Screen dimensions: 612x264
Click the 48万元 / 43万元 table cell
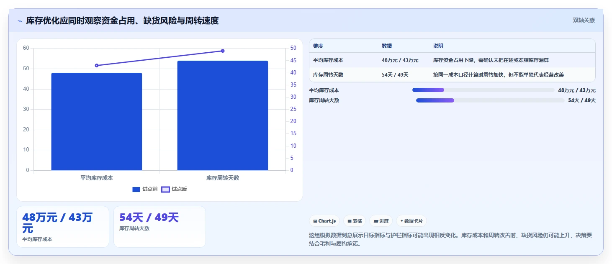tap(400, 60)
